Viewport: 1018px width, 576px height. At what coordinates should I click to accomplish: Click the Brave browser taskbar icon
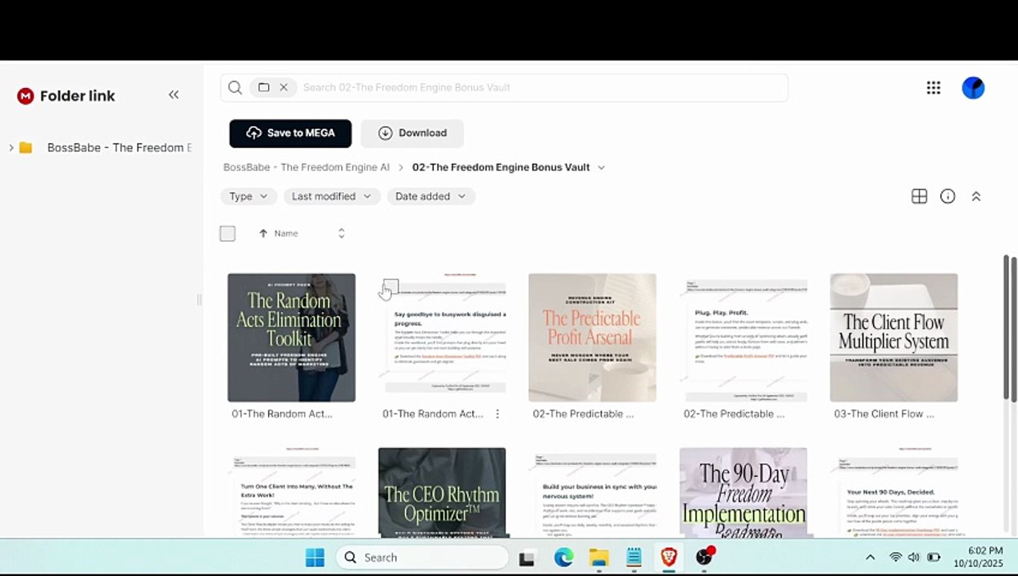coord(668,558)
